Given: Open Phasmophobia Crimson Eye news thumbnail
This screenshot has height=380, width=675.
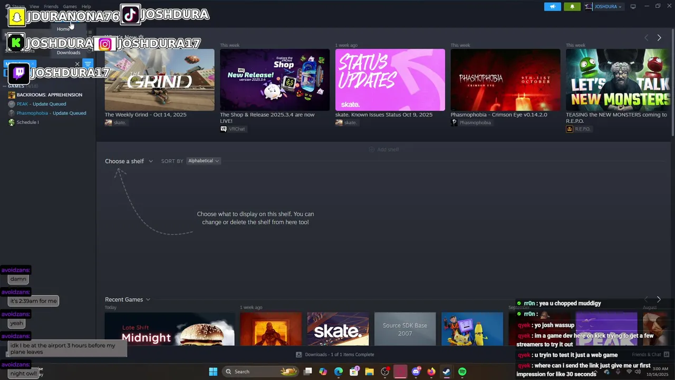Looking at the screenshot, I should click(505, 80).
